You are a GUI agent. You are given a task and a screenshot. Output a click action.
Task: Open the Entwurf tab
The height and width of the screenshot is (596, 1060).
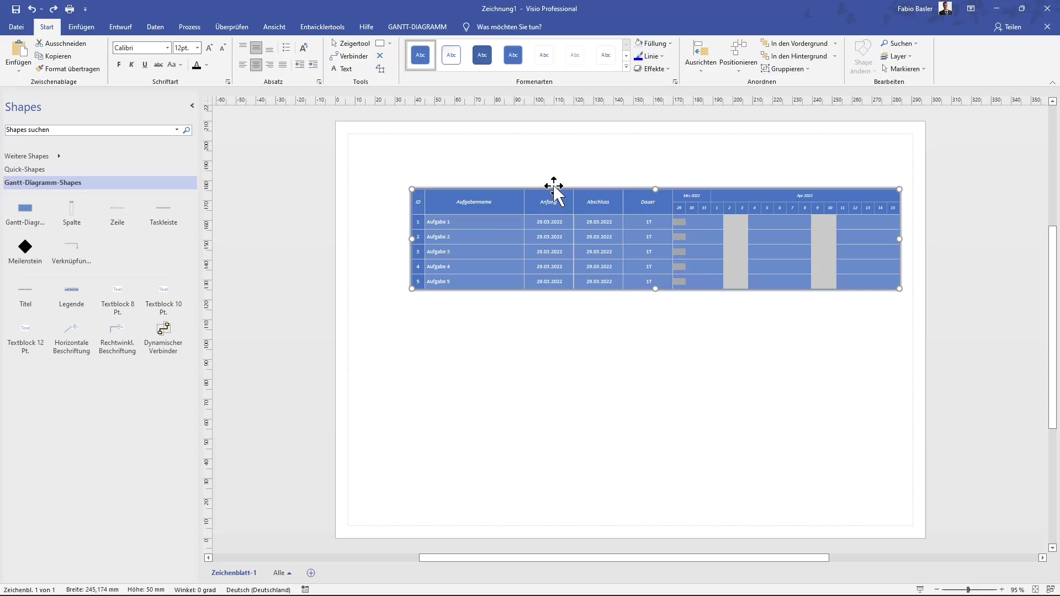pos(120,26)
